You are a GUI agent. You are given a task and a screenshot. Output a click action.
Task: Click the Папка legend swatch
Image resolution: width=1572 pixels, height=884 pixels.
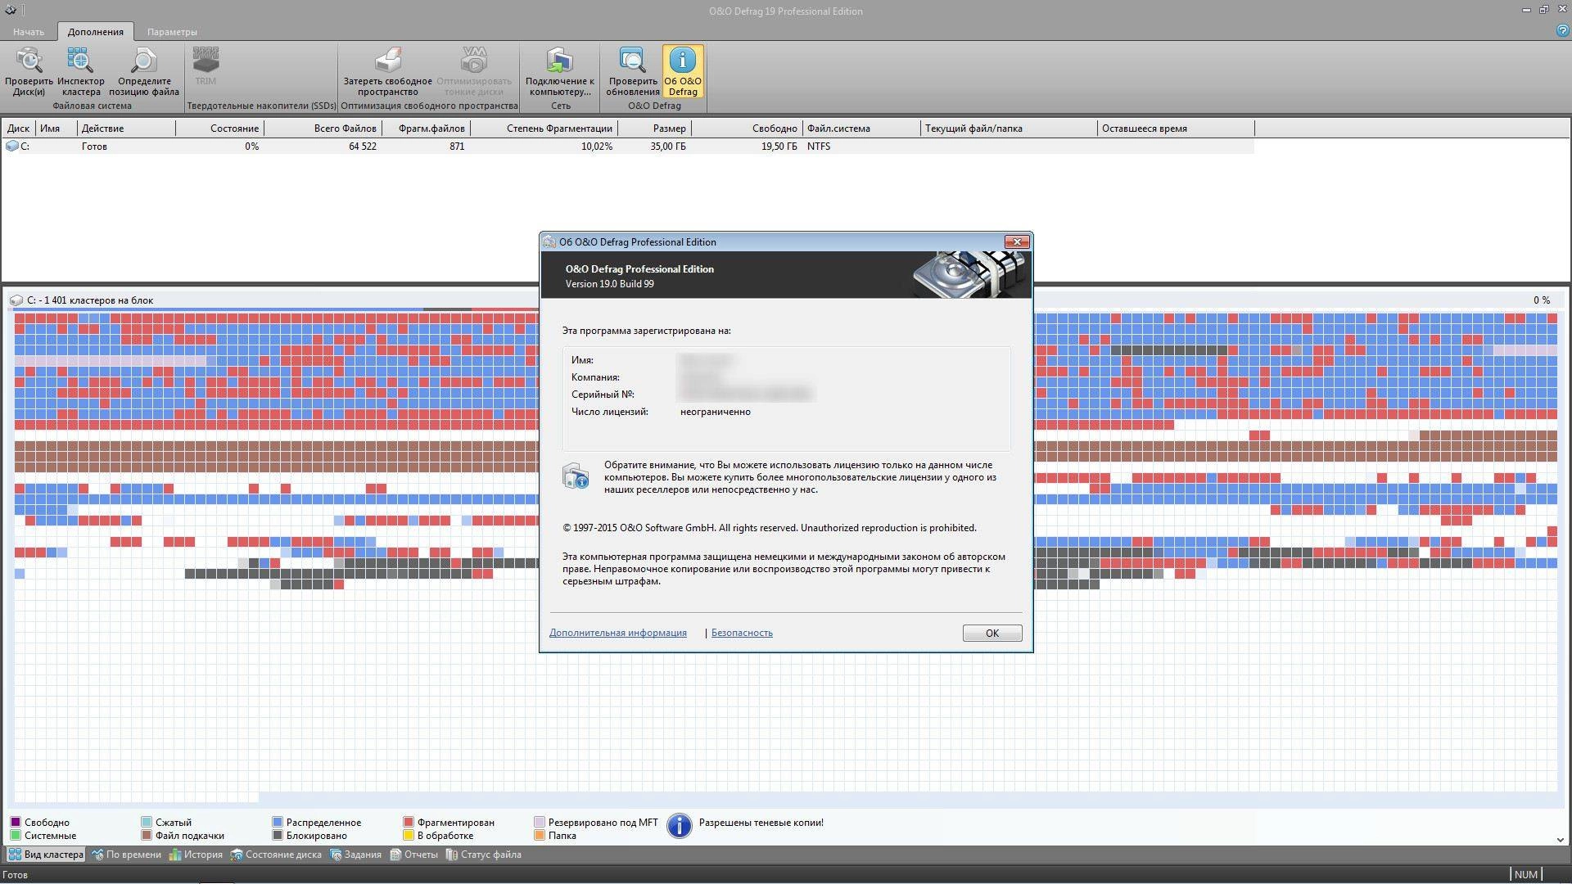coord(540,835)
